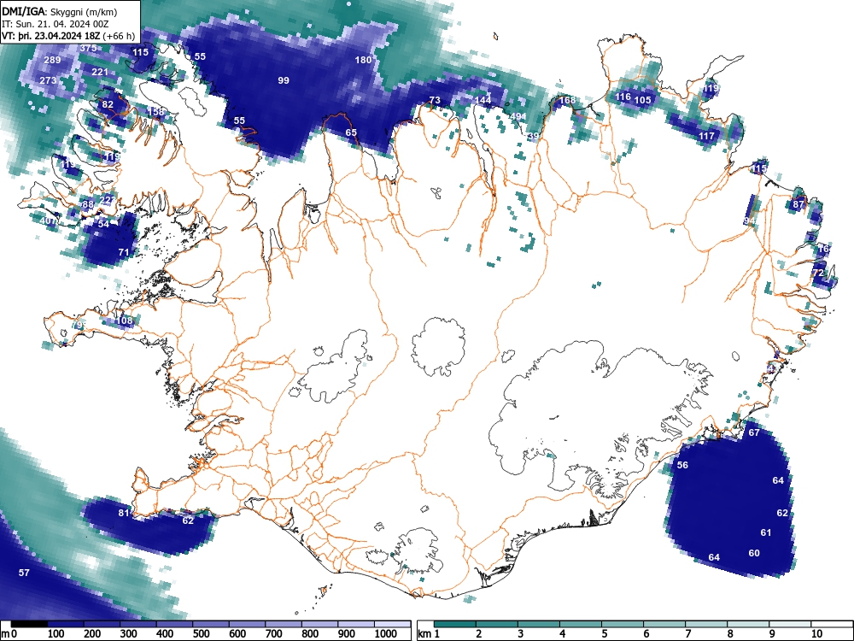Click the 'm 0' unit label on legend
Screen dimensions: 854x641
point(9,634)
